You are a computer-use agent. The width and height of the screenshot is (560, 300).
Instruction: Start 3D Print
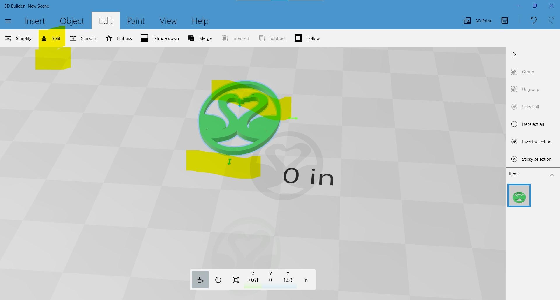click(477, 21)
